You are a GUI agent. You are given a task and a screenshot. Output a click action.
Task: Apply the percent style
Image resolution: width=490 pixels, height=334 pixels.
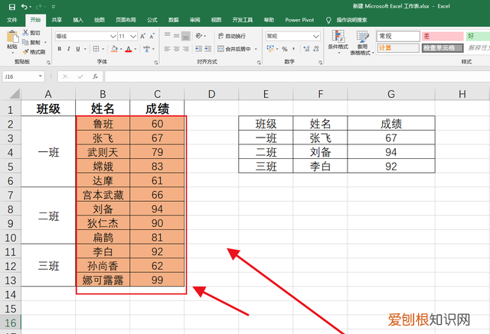coord(284,49)
